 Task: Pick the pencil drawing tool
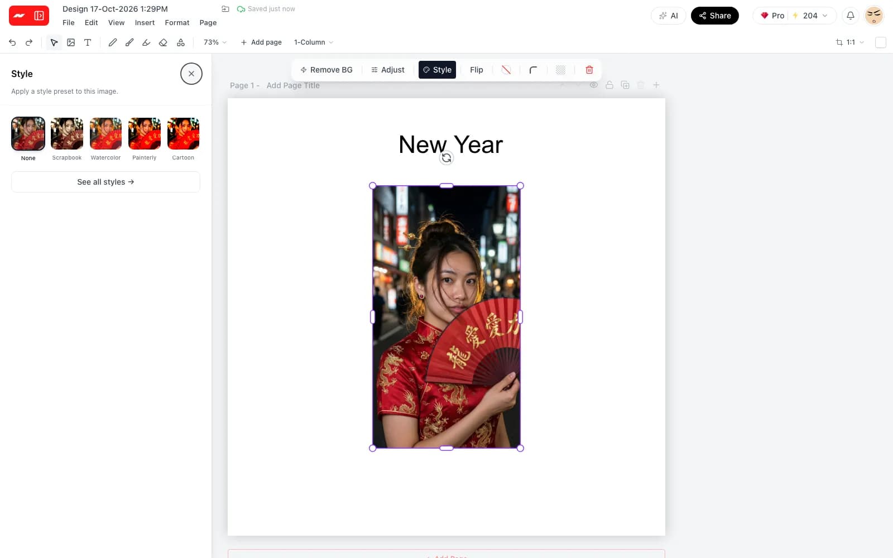112,42
